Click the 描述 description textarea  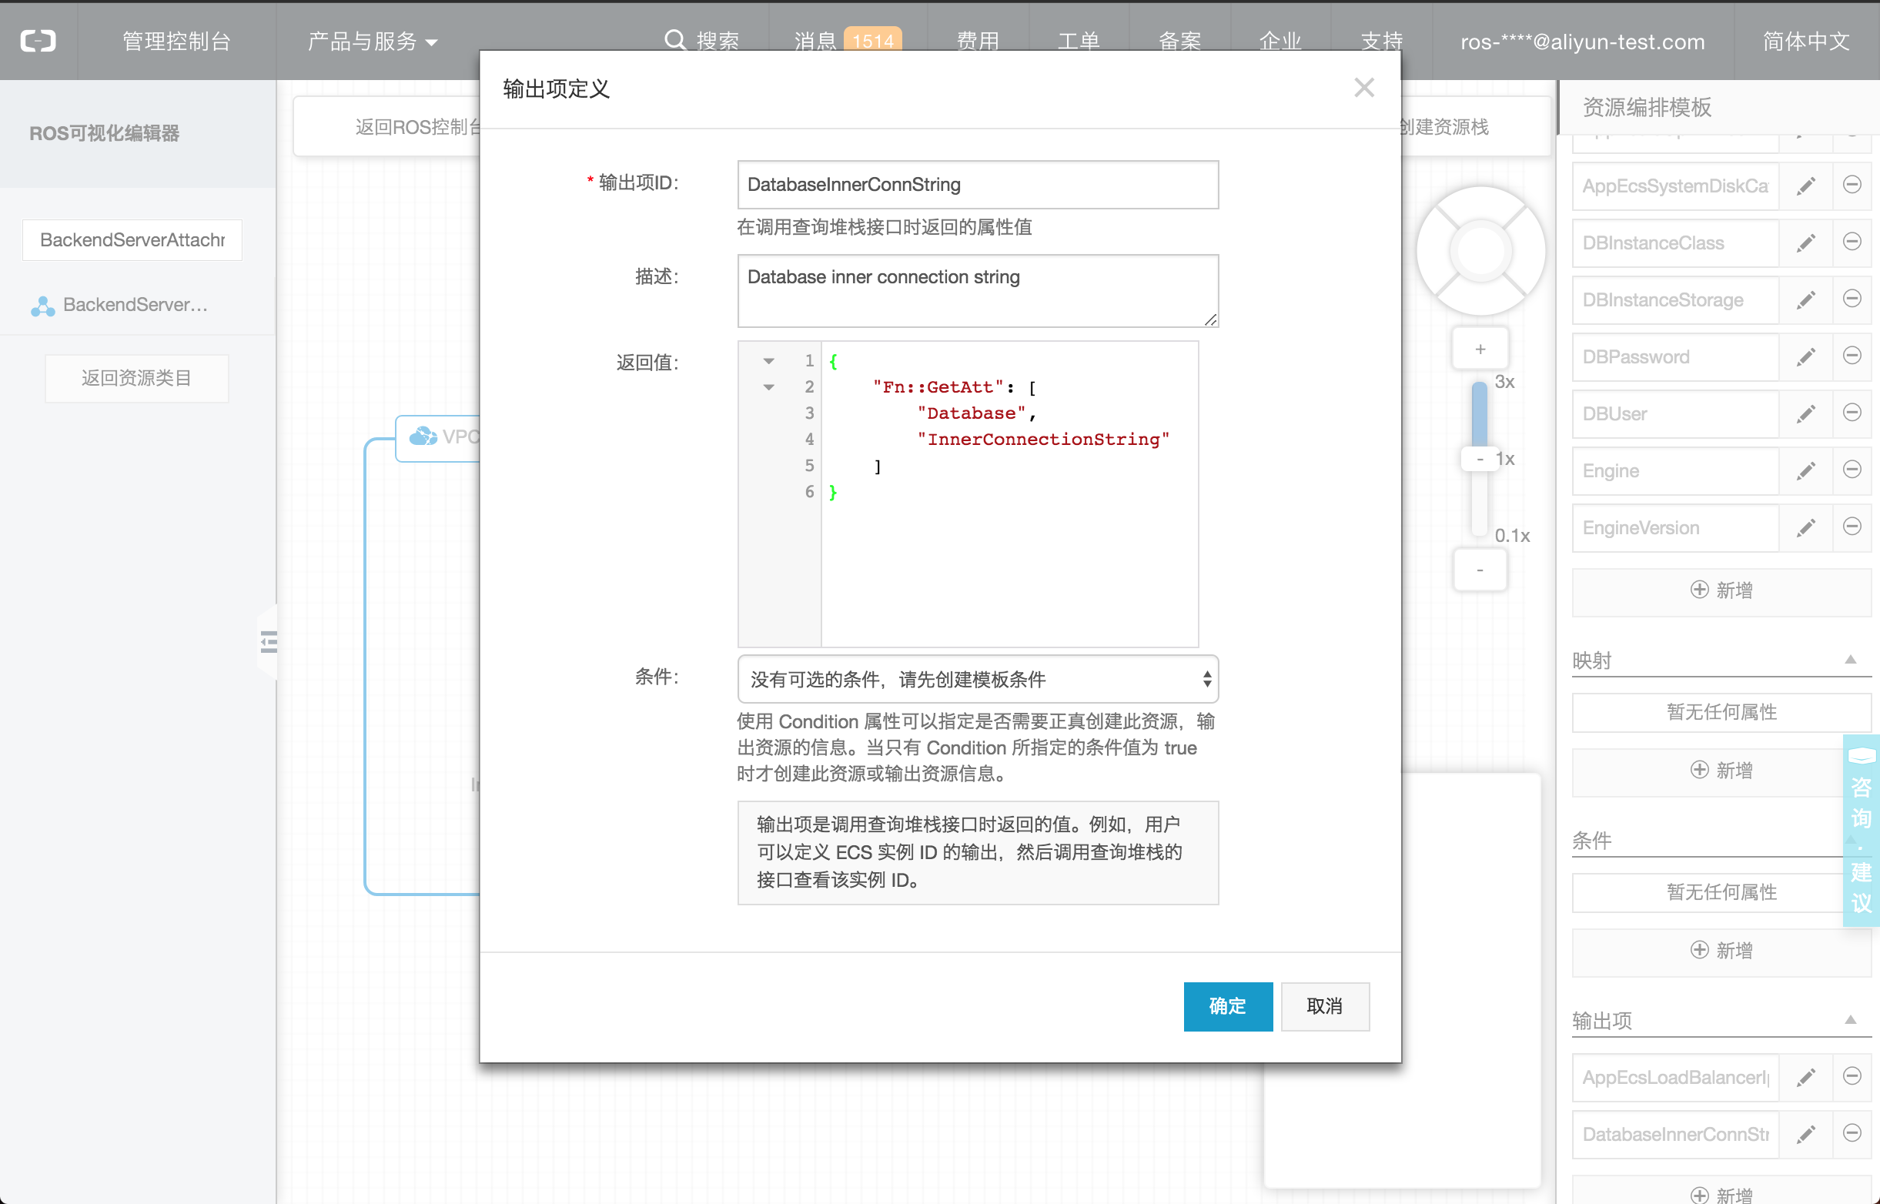click(x=977, y=291)
